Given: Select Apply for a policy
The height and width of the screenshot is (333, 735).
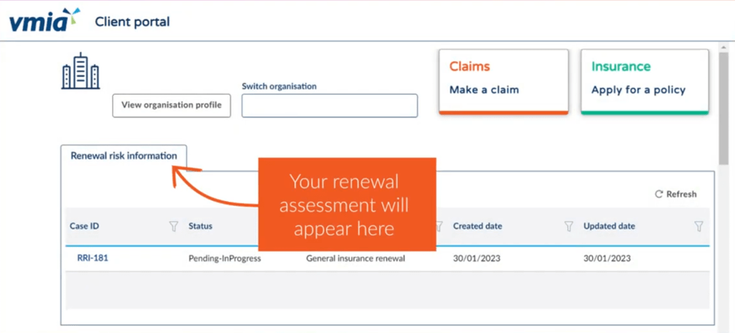Looking at the screenshot, I should 638,90.
